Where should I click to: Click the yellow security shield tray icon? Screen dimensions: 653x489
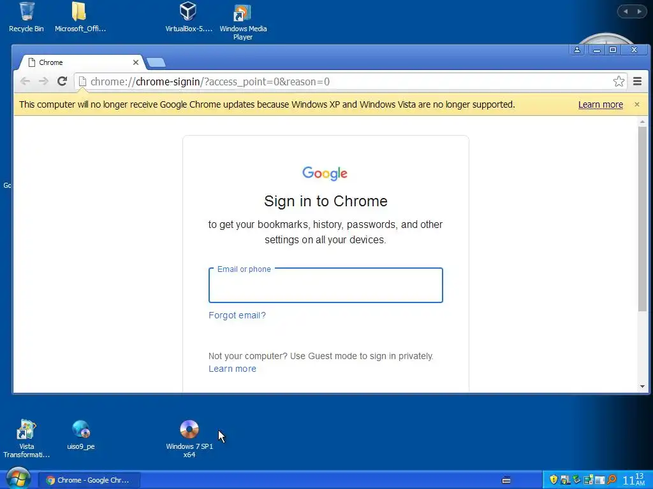(x=554, y=480)
